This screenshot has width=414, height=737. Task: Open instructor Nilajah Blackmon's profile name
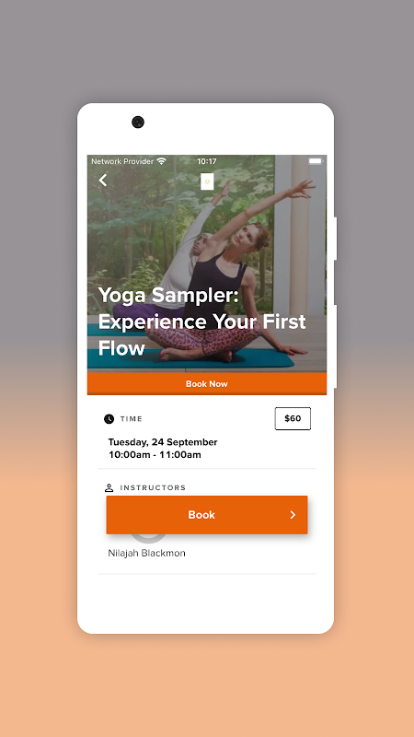tap(146, 554)
